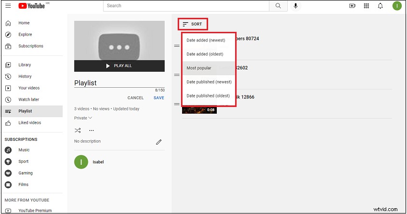Image resolution: width=407 pixels, height=214 pixels.
Task: Click the No description text
Action: (x=87, y=141)
